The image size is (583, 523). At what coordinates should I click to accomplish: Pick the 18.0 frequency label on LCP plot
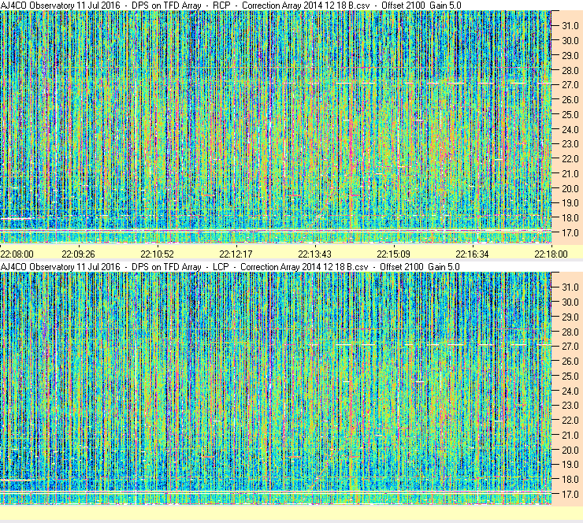(570, 479)
